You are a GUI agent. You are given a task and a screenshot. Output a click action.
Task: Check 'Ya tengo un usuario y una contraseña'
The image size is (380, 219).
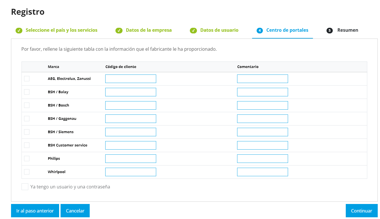coord(25,187)
